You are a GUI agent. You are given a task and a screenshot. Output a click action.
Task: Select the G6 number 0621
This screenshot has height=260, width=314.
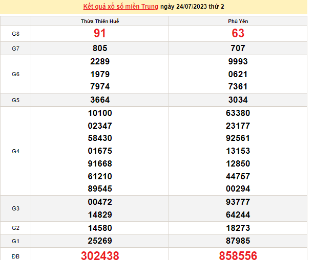238,74
